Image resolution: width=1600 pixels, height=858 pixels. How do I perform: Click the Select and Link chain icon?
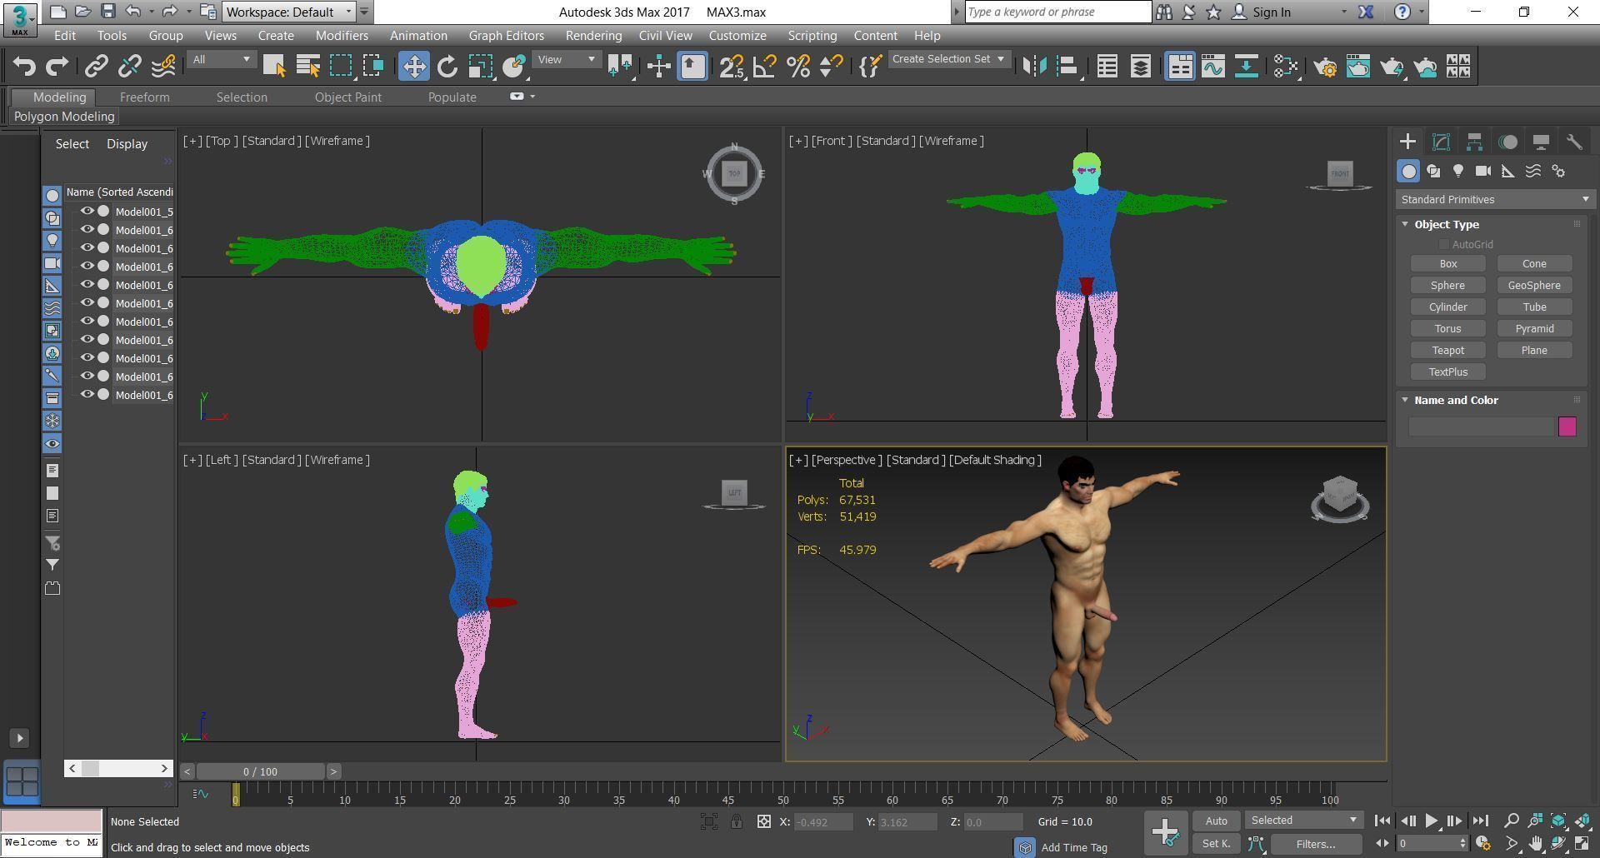(x=97, y=67)
